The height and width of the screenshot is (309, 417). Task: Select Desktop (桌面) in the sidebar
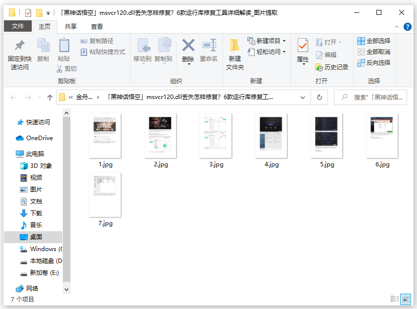coord(33,237)
